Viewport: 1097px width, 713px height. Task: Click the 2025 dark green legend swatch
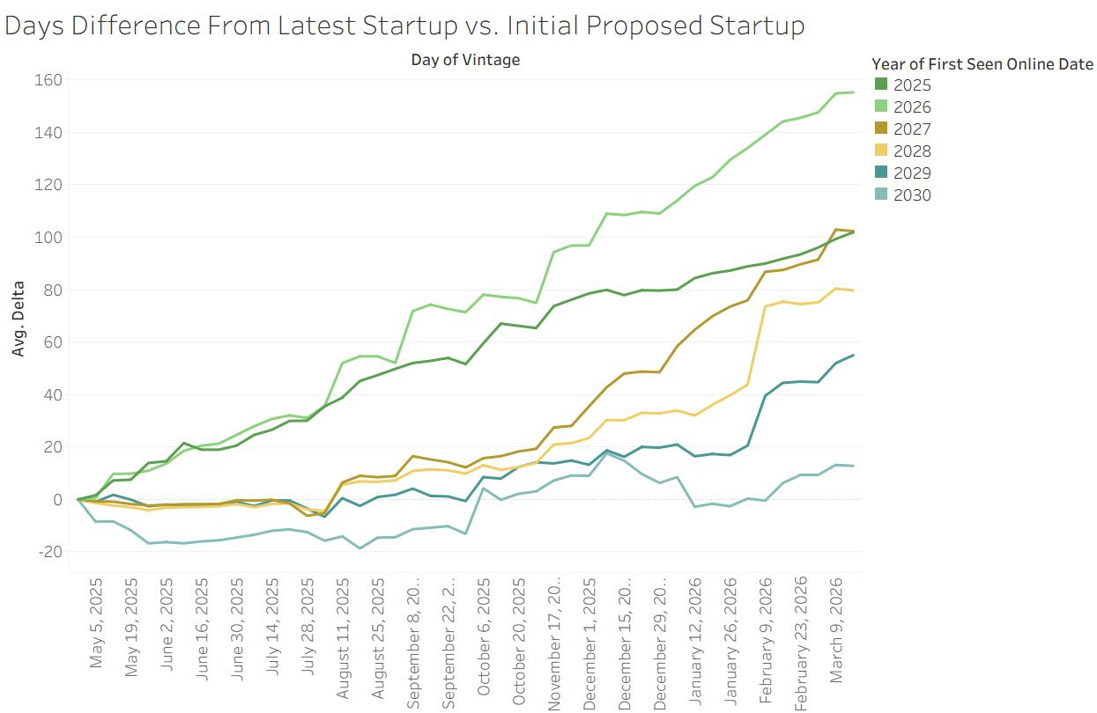[881, 85]
